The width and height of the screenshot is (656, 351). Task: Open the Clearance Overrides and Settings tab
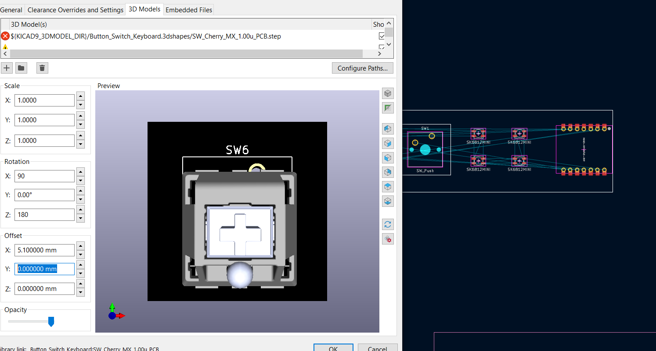pyautogui.click(x=75, y=9)
